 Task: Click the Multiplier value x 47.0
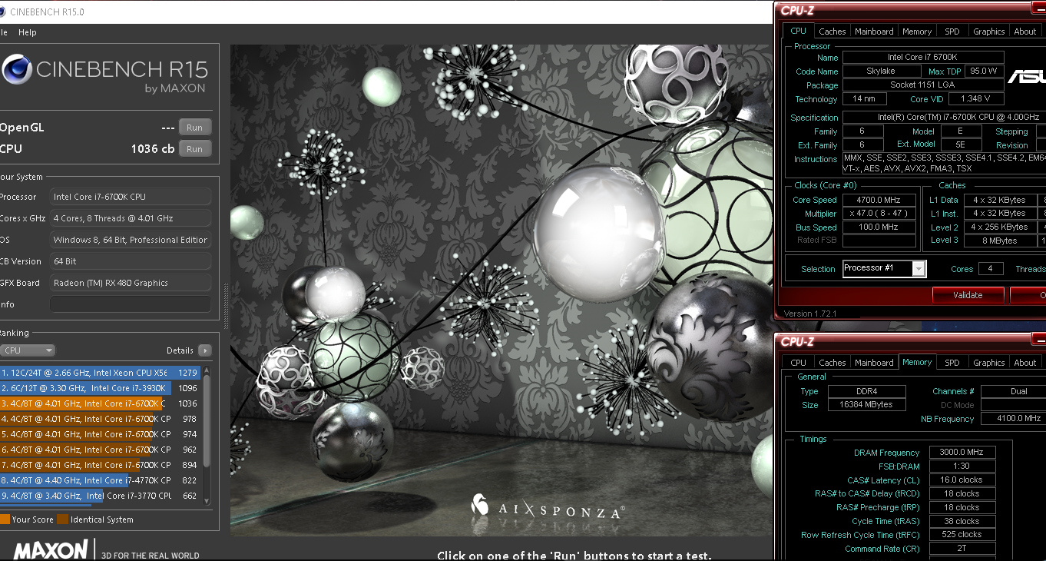879,214
